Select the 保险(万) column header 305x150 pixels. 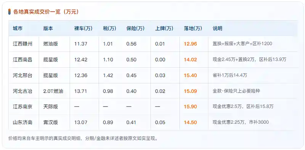tap(135, 29)
